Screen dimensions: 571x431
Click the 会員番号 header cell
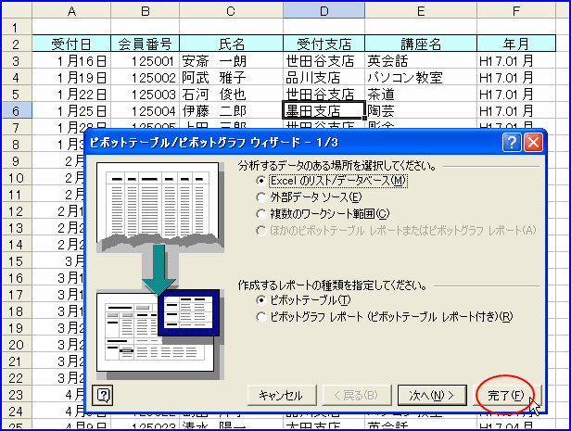(145, 44)
